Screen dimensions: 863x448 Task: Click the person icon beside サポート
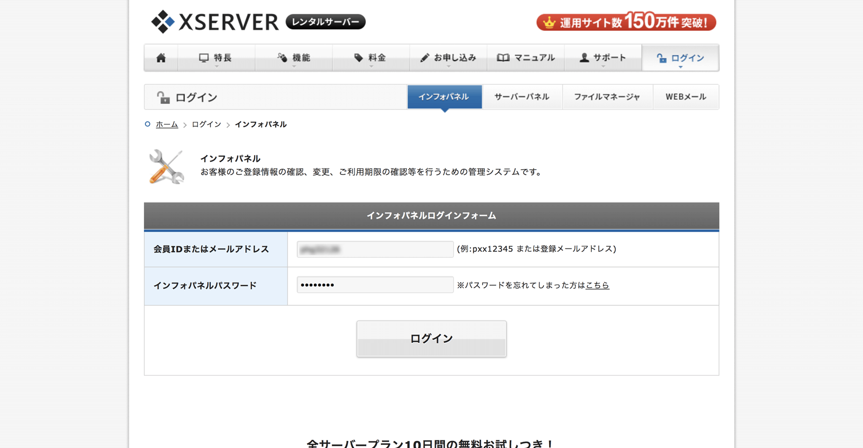pyautogui.click(x=584, y=58)
